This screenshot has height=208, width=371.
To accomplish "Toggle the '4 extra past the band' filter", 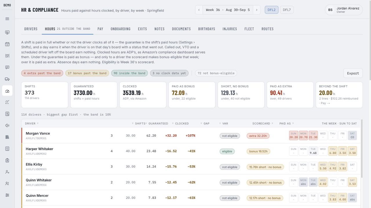I will point(42,73).
